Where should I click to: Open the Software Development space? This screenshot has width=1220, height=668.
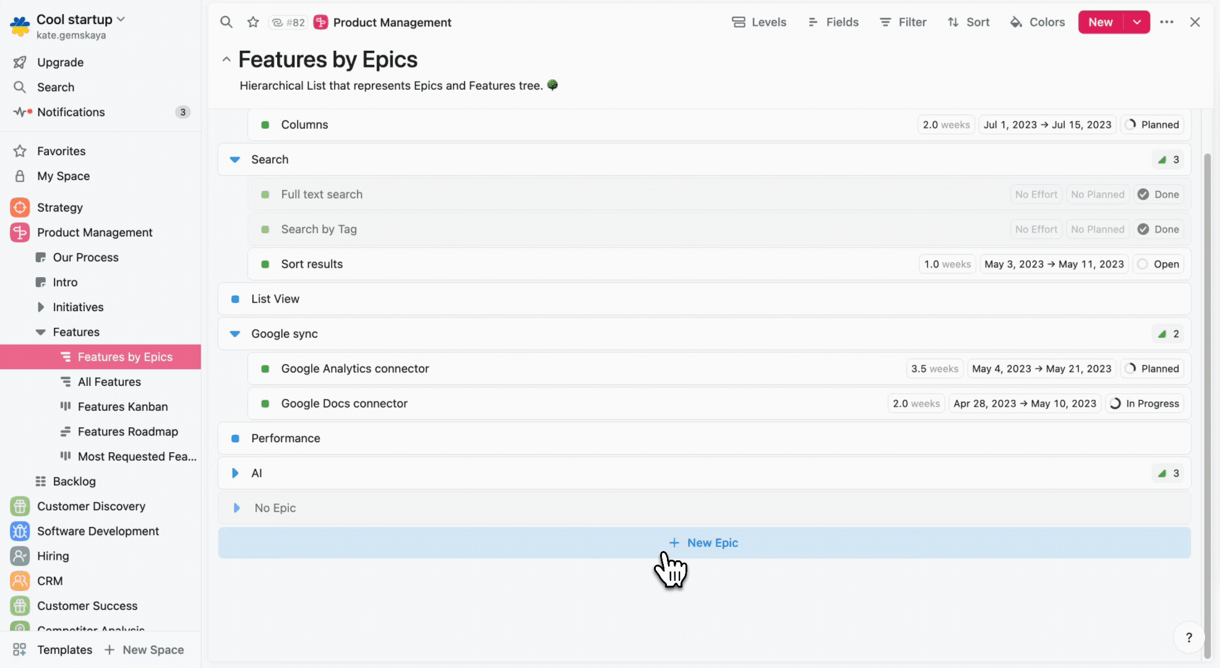[x=98, y=531]
